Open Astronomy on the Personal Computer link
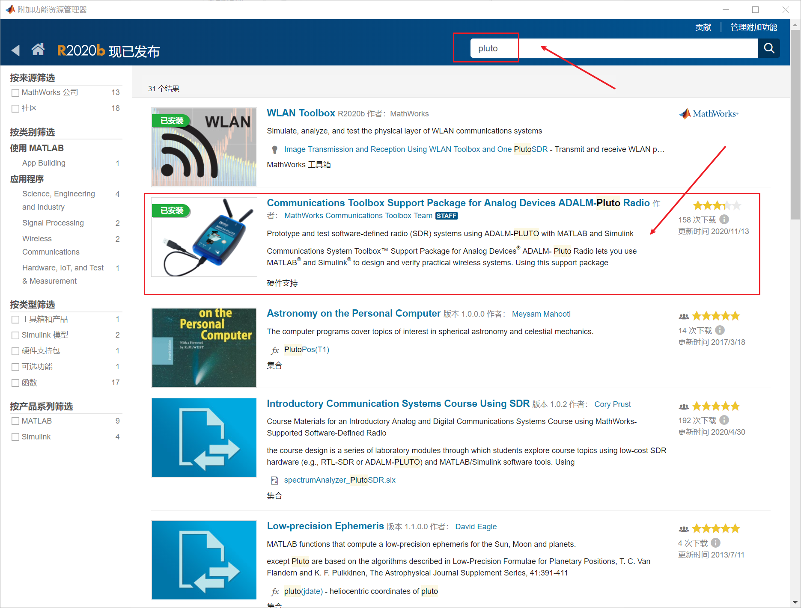This screenshot has height=608, width=801. click(354, 313)
